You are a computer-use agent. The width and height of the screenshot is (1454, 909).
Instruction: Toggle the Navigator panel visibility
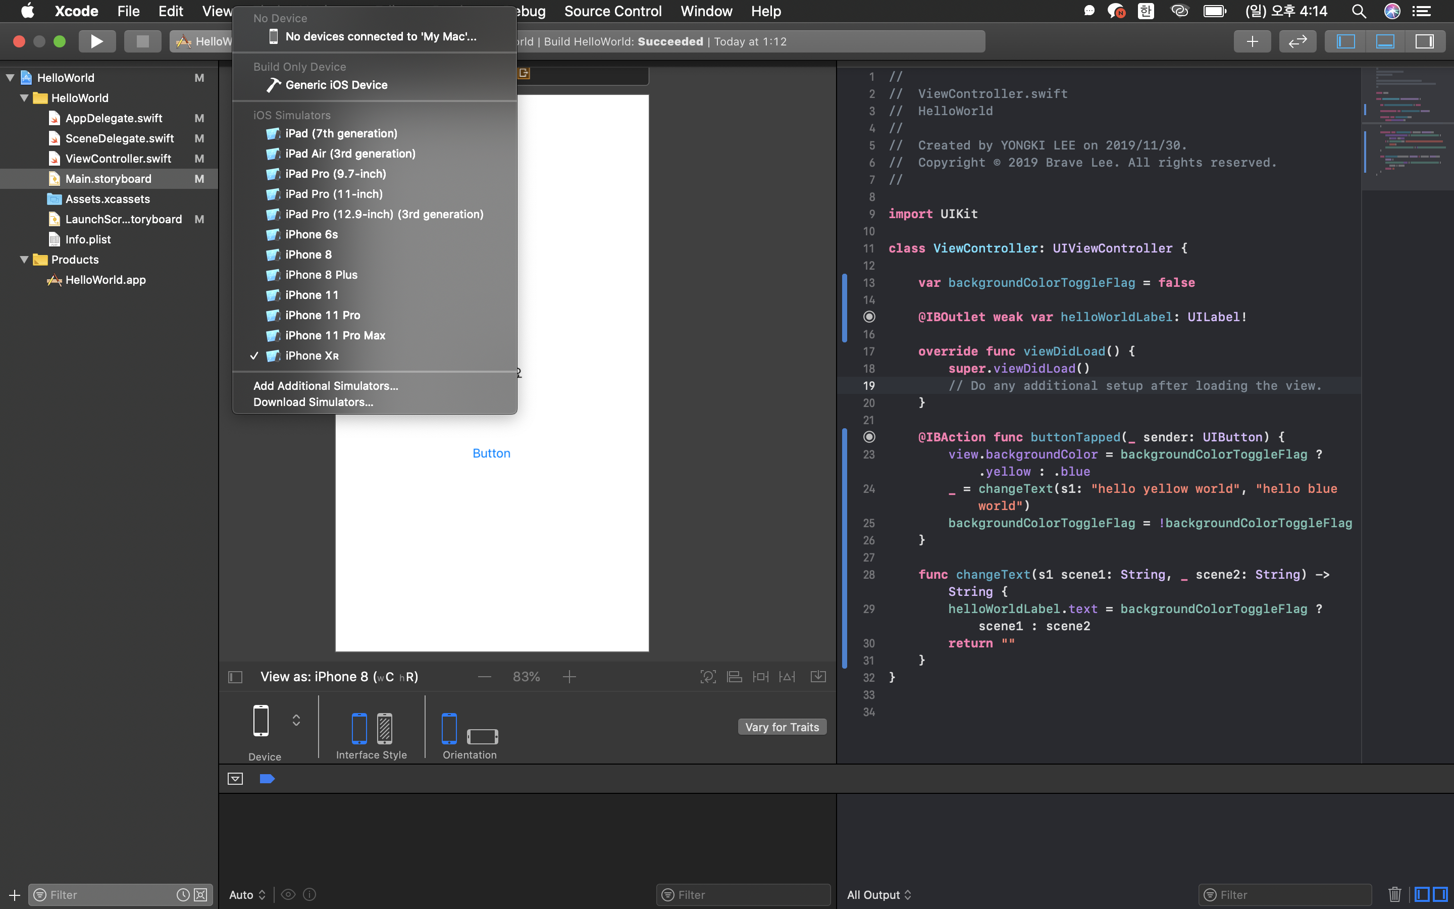coord(1345,41)
